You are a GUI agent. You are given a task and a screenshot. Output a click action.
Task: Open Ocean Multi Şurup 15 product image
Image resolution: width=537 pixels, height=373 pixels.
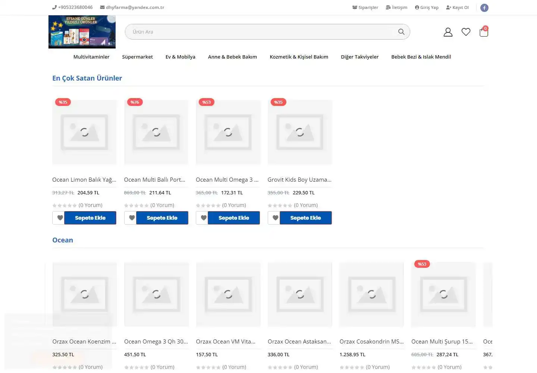[443, 294]
